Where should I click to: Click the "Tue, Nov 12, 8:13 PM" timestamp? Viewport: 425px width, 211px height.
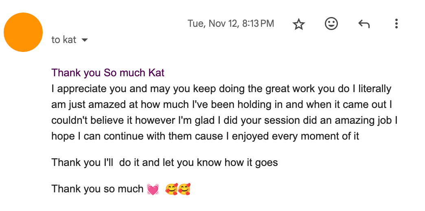tap(231, 24)
